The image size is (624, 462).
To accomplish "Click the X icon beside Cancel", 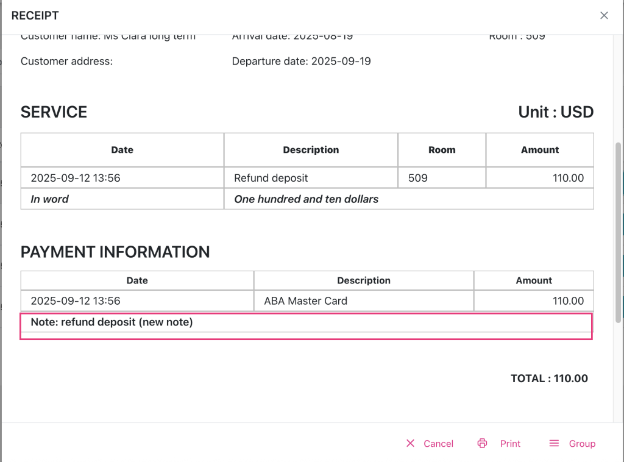I will coord(410,443).
